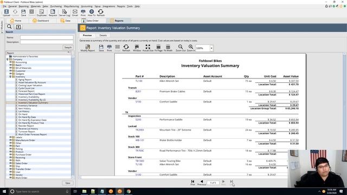
Task: Select Cycle Count List report
Action: point(27,88)
